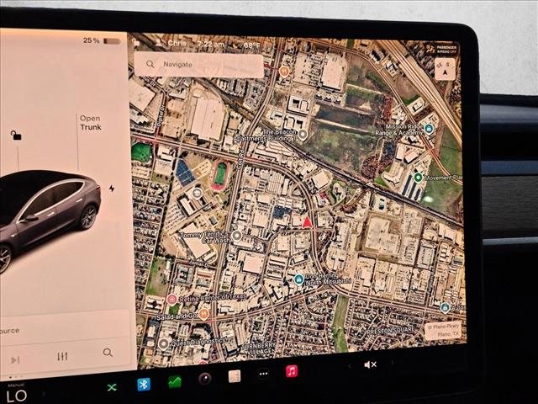Screen dimensions: 538x404
Task: Launch the Music app in dock
Action: 292,371
